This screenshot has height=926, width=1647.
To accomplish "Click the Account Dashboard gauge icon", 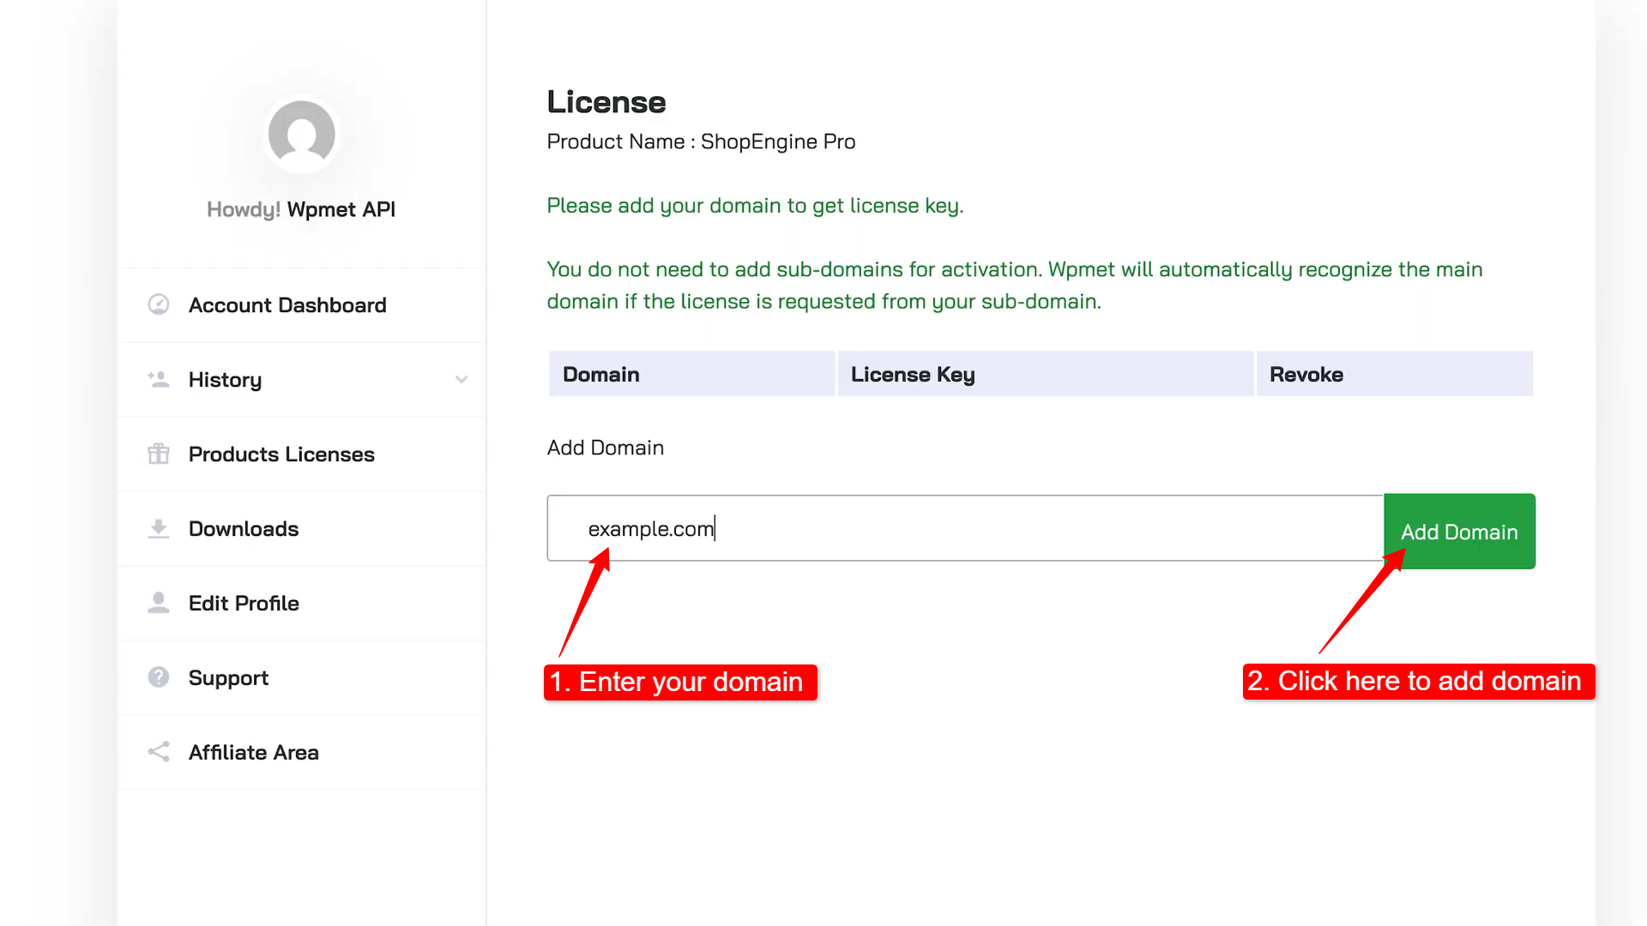I will (159, 304).
